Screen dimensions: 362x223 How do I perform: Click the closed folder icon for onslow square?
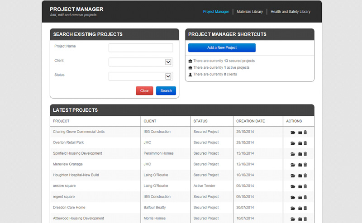[300, 186]
